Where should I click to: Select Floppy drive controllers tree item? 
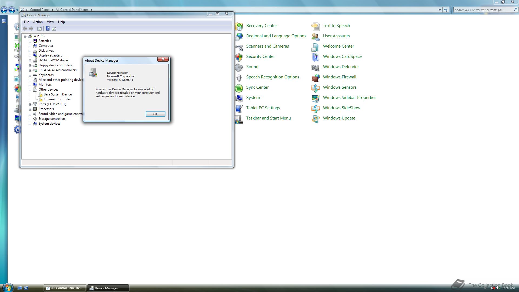[x=55, y=65]
